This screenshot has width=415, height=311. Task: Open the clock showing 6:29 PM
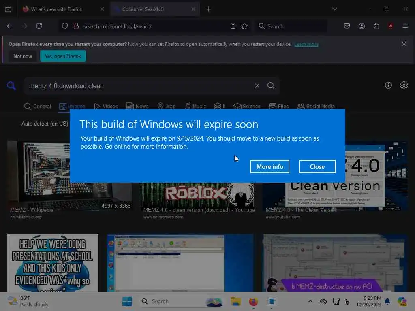point(369,301)
